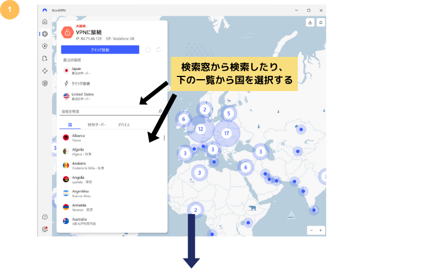Click the map cluster labeled 17
The height and width of the screenshot is (271, 434).
(226, 133)
